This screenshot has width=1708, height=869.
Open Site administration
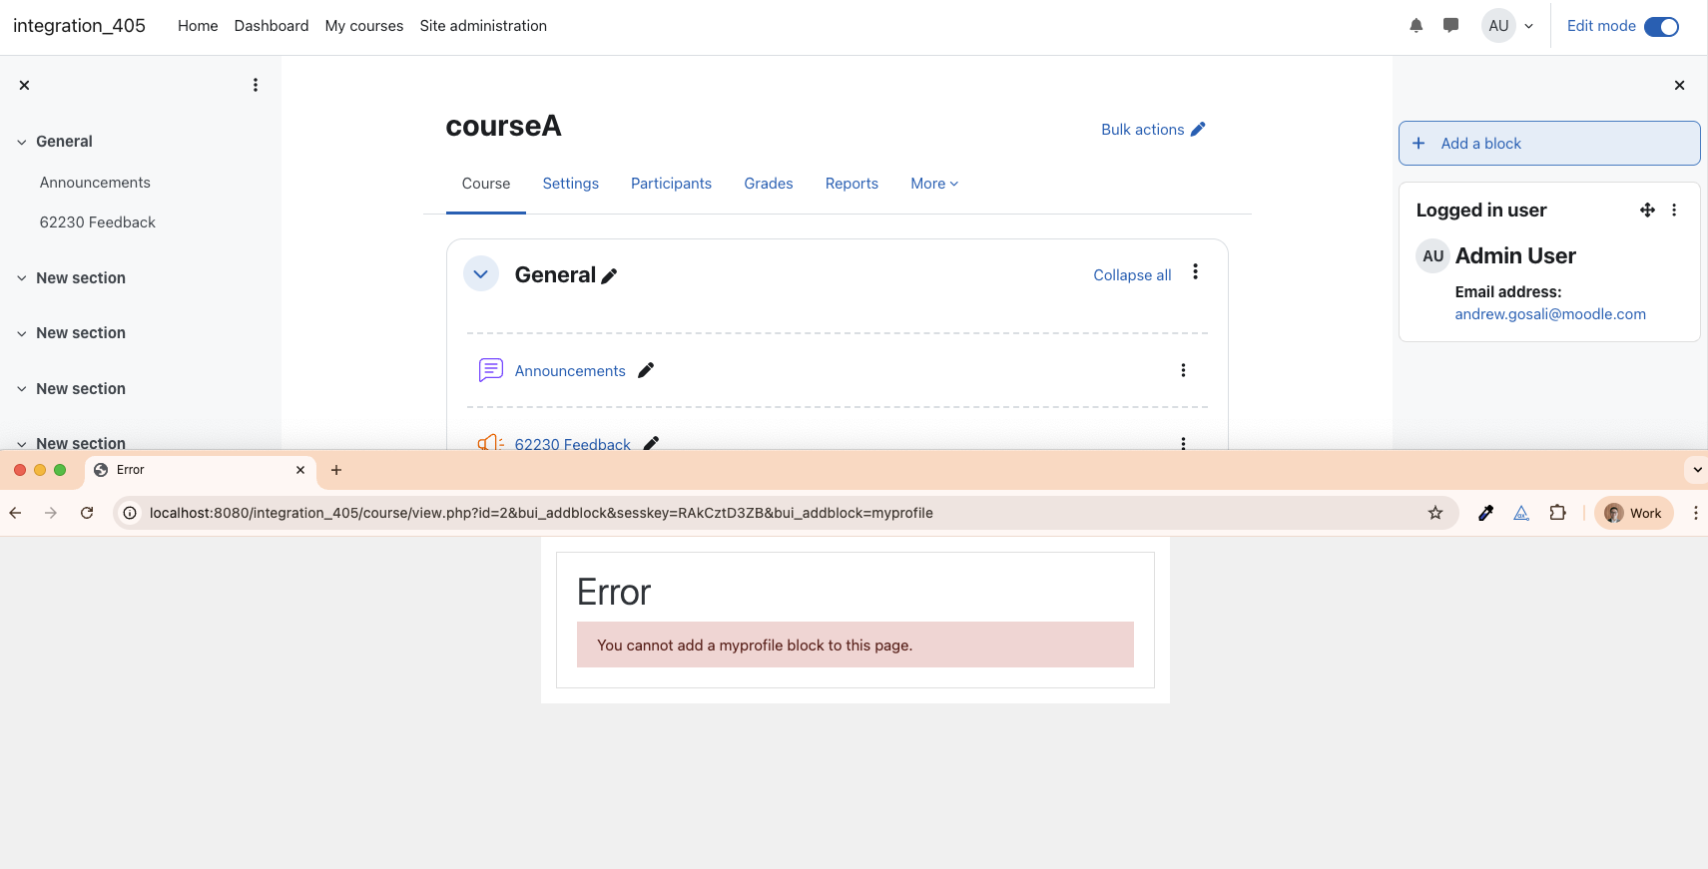click(483, 26)
